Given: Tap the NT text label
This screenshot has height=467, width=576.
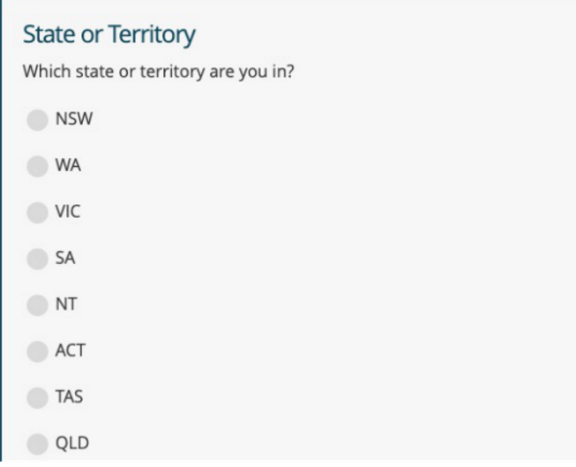Looking at the screenshot, I should [65, 305].
